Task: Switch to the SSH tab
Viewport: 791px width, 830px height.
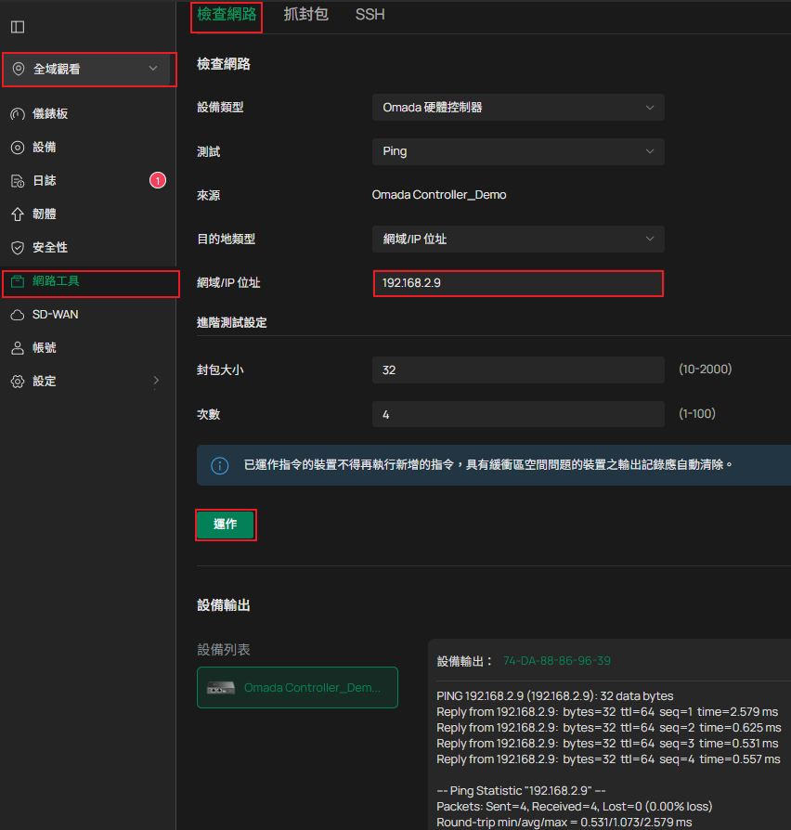Action: pos(370,15)
